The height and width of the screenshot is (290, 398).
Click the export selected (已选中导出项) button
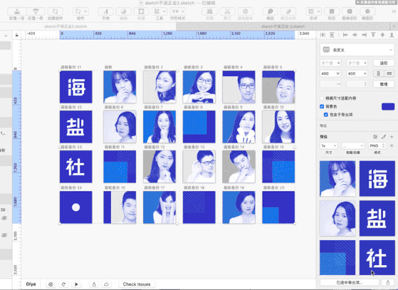[349, 283]
